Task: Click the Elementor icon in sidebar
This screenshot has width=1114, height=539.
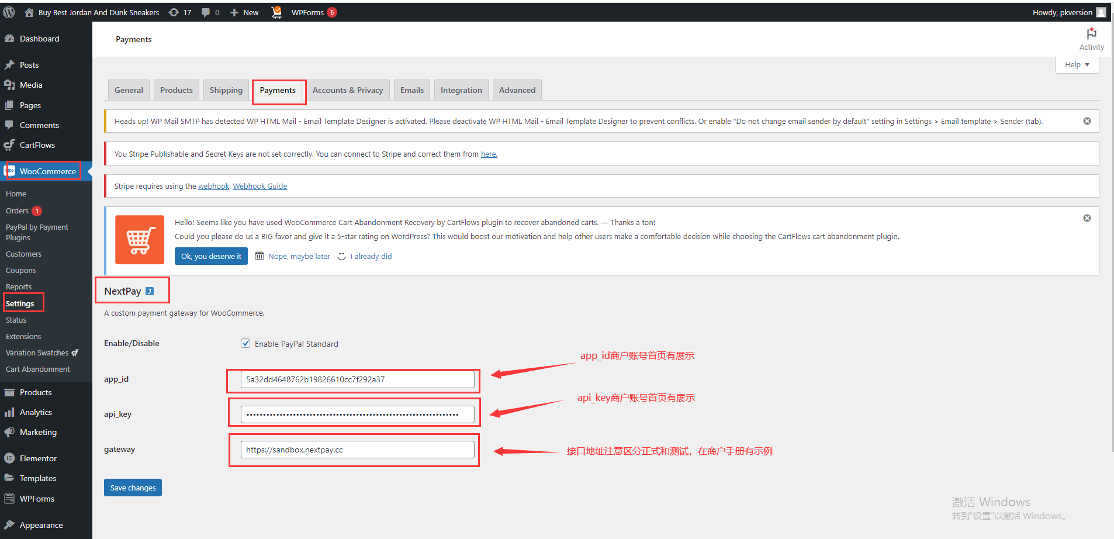Action: pos(9,458)
